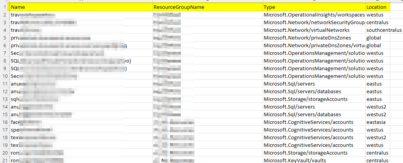403x163 pixels.
Task: Click the Microsoft.Sql/servers cell in row 11
Action: (x=314, y=84)
